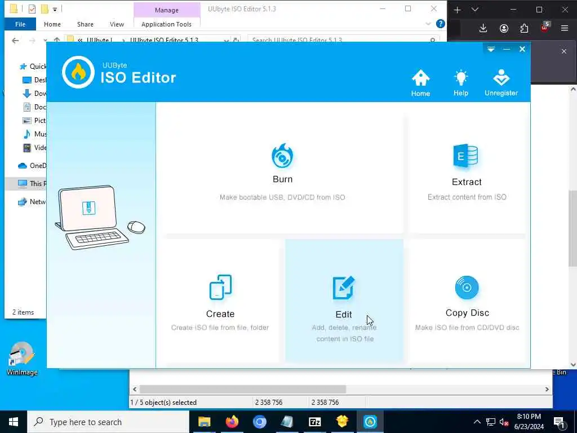Click the muted volume tray icon
The image size is (577, 433).
tap(504, 422)
